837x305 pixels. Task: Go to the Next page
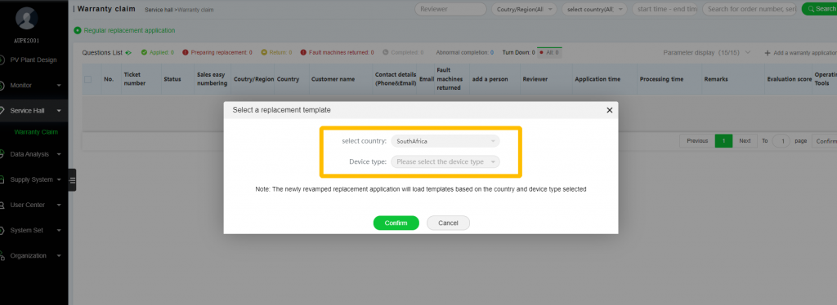745,141
